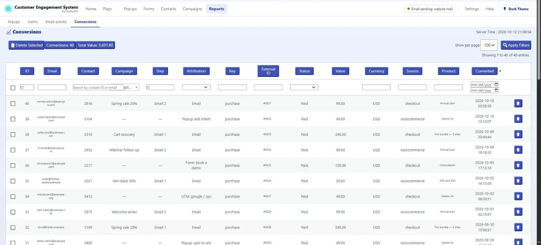Delete conversion row 38 via trash icon
The height and width of the screenshot is (245, 541).
click(518, 134)
